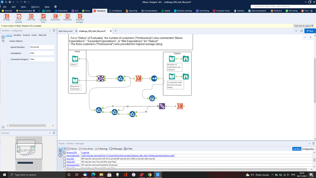
Task: Select the Browse tool below Sample
Action: 152,98
